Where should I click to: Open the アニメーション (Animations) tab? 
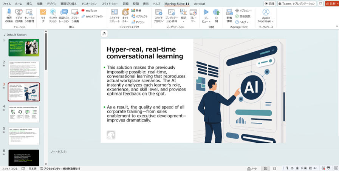coord(89,3)
